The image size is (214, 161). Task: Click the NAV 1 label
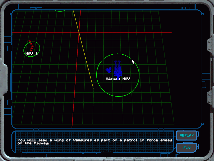coord(31,54)
